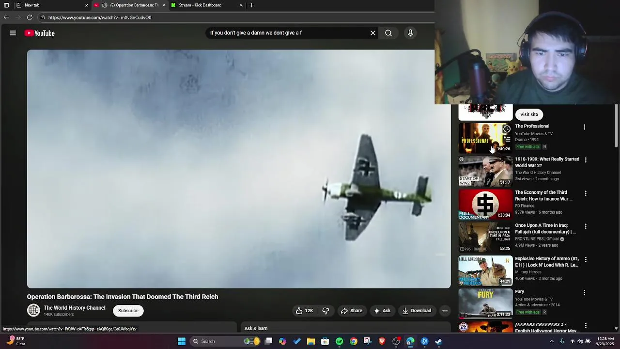The width and height of the screenshot is (620, 349).
Task: Open File Explorer from the taskbar
Action: [311, 341]
